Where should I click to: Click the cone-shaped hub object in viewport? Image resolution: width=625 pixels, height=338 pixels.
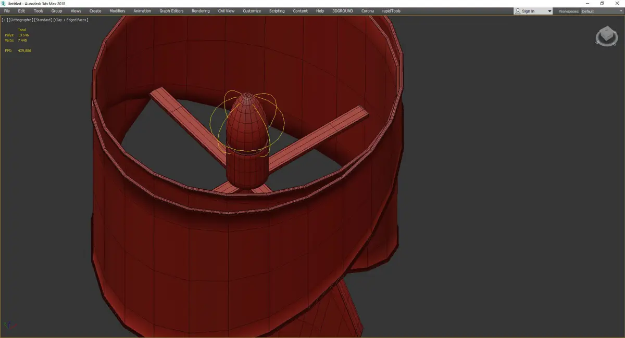(247, 122)
